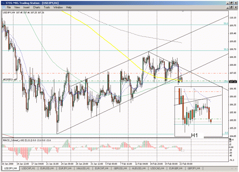Click the H1 inset chart thumbnail
Image resolution: width=239 pixels, height=172 pixels.
coord(198,111)
